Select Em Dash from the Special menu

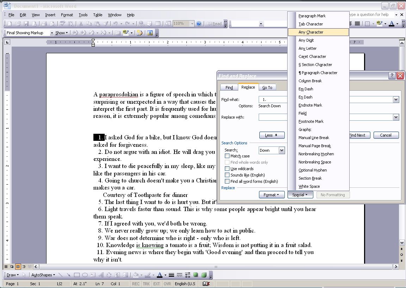pos(306,89)
